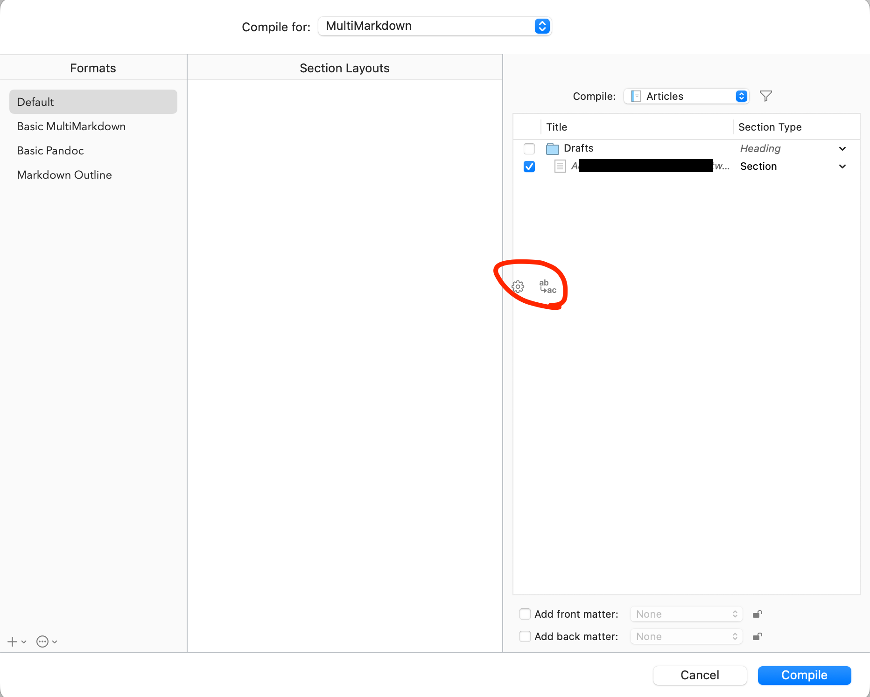Click the Compile button
Screen dimensions: 870x697
(x=804, y=675)
